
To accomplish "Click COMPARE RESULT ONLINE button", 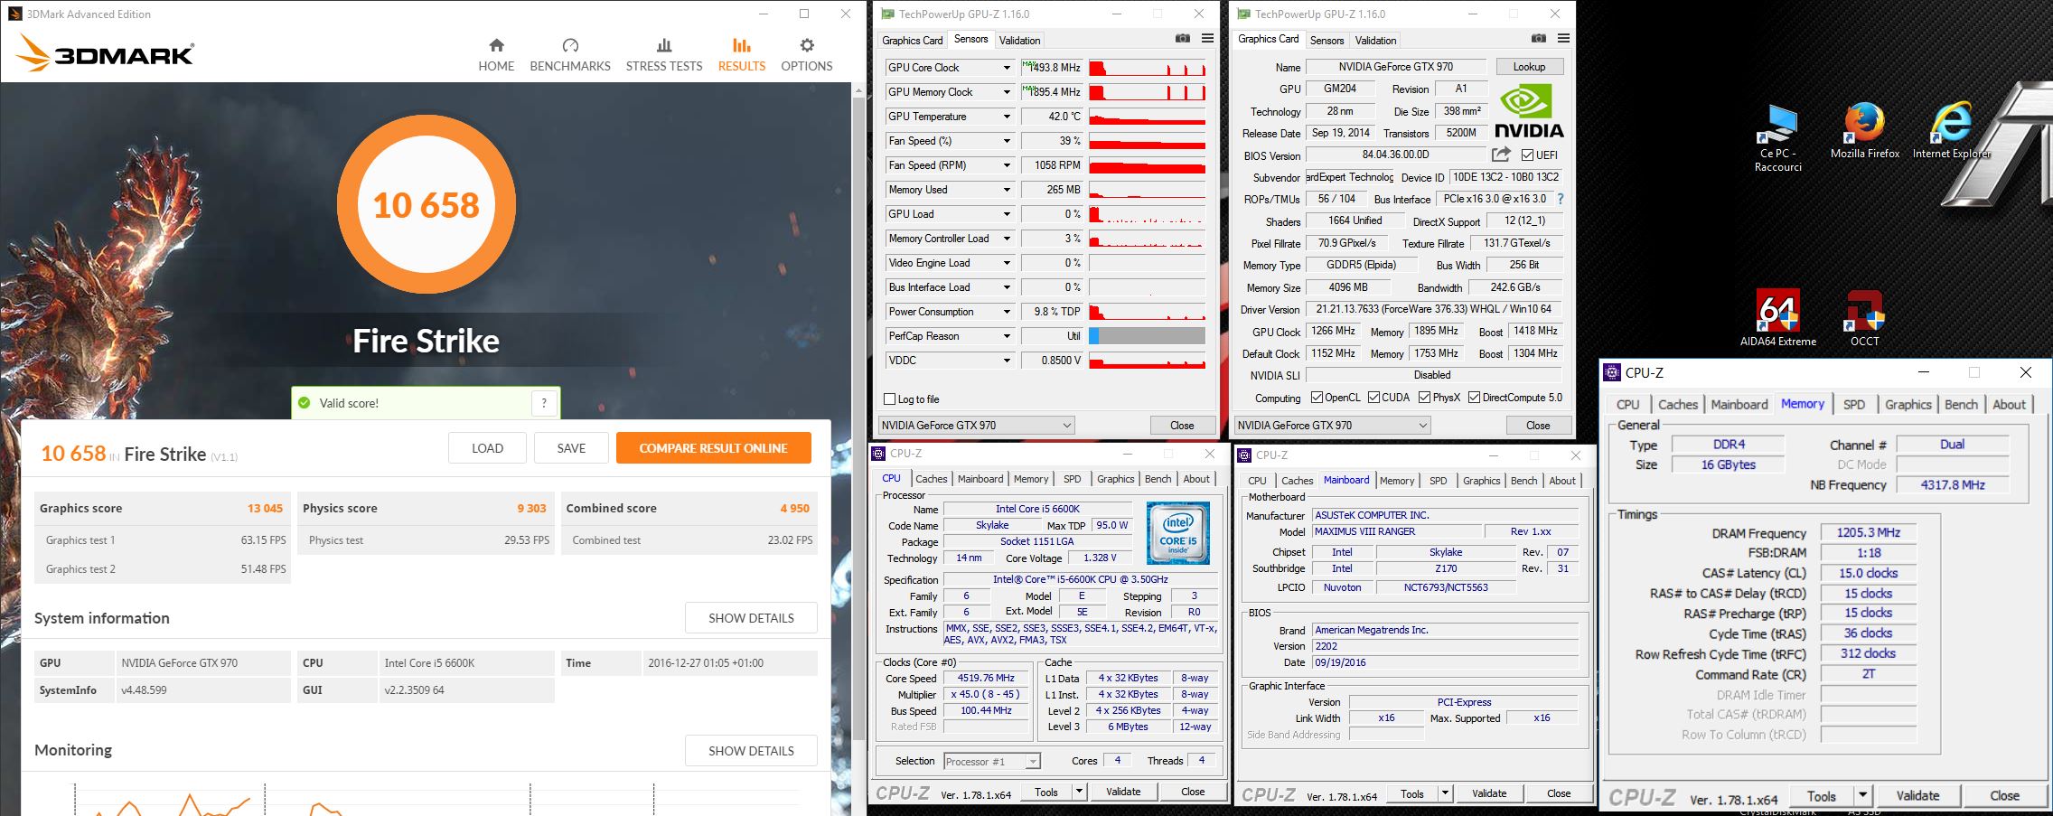I will [713, 448].
